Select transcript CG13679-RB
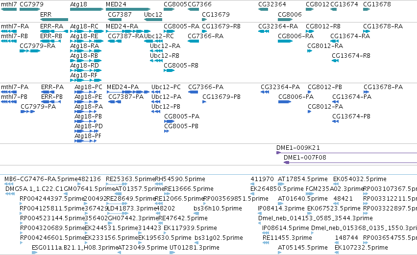417x255 pixels. 221,26
